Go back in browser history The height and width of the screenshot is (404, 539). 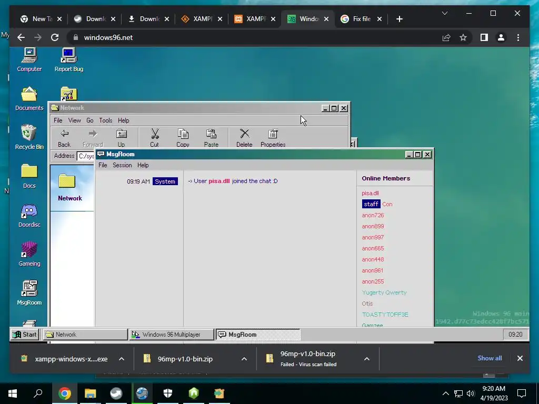21,37
